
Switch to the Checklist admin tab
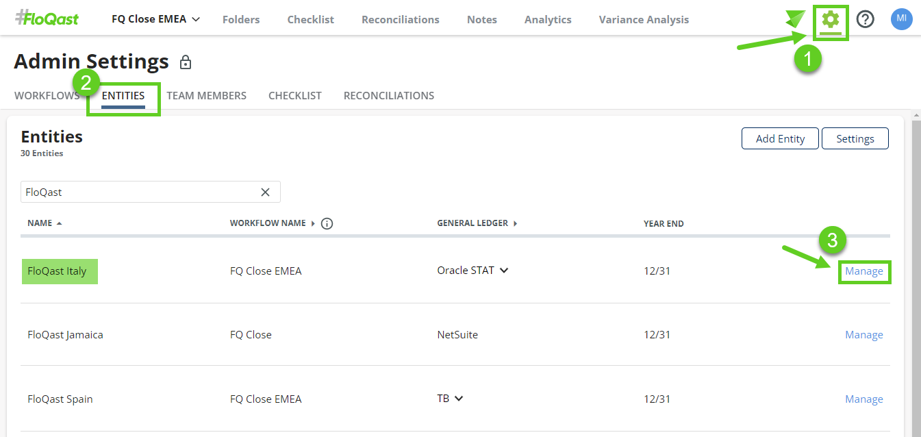(295, 96)
